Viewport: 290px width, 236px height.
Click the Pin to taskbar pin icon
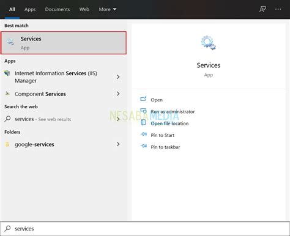(144, 146)
